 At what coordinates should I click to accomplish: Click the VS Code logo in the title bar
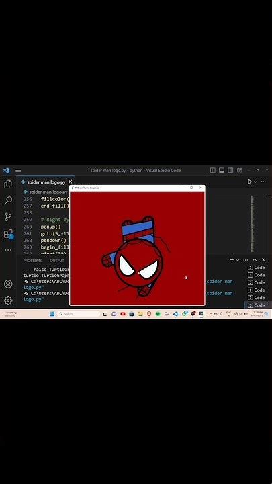[x=6, y=170]
